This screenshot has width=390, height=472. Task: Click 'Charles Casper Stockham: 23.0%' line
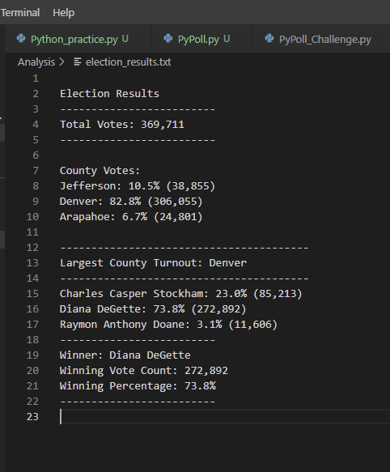tap(181, 294)
